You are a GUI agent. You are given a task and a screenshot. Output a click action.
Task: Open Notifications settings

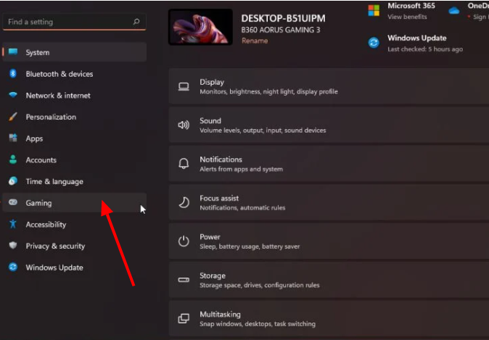pos(329,164)
